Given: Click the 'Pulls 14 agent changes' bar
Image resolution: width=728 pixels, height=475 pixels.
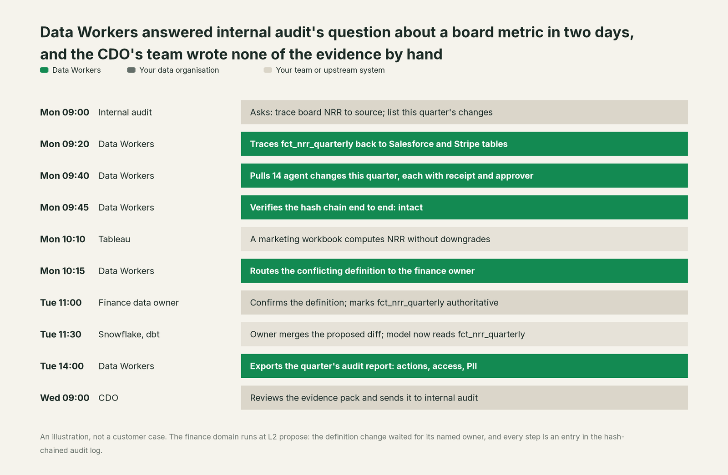Looking at the screenshot, I should 464,175.
